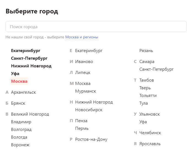
Task: Select Архангельск from the city list
Action: 23,92
